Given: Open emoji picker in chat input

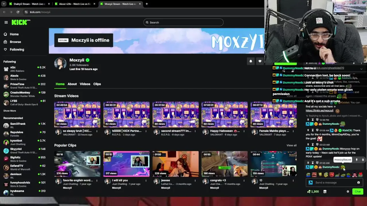Looking at the screenshot, I should [358, 183].
